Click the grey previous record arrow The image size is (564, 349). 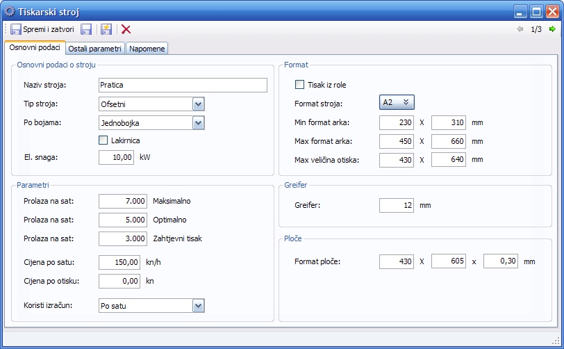[x=520, y=29]
